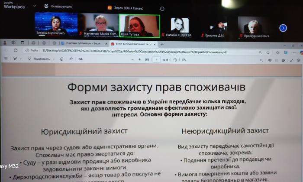
Task: Click the next participants arrow in Zoom
Action: tap(283, 28)
